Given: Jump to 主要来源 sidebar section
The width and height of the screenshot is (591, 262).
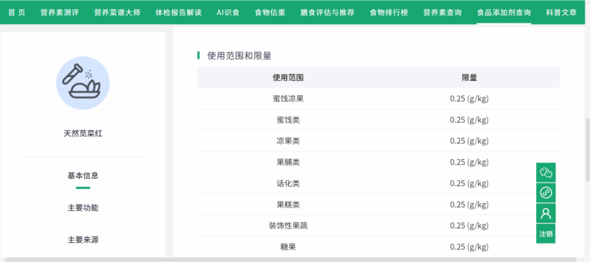Looking at the screenshot, I should [x=83, y=240].
